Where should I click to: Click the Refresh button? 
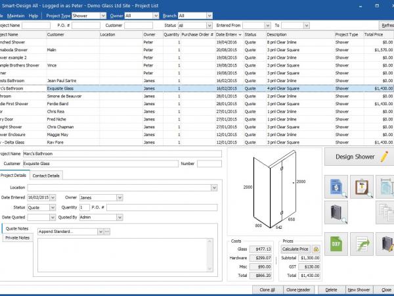387,26
